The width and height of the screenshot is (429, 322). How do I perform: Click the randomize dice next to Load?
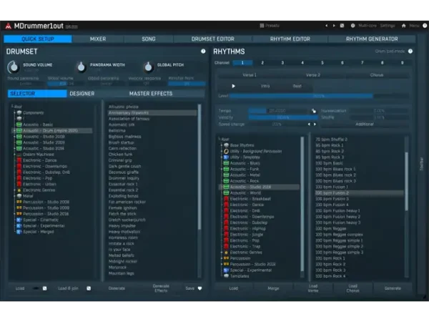44,288
